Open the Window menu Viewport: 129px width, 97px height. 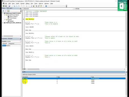47,4
